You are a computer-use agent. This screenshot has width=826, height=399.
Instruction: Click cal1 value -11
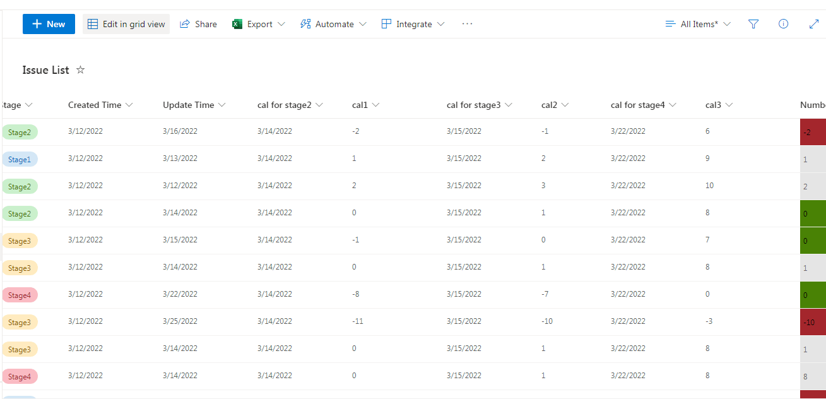357,321
